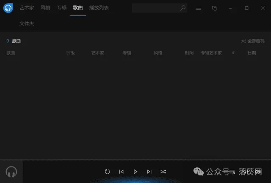Toggle the loop repeat button

107,172
